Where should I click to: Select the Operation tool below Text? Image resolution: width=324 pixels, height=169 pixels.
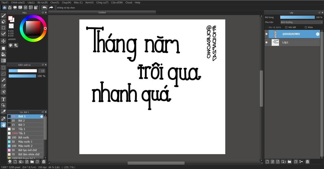[3, 105]
